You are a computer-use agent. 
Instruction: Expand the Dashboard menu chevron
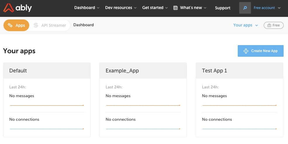tap(98, 8)
